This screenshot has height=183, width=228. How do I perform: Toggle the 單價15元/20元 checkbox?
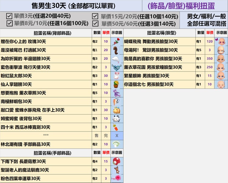click(95, 16)
